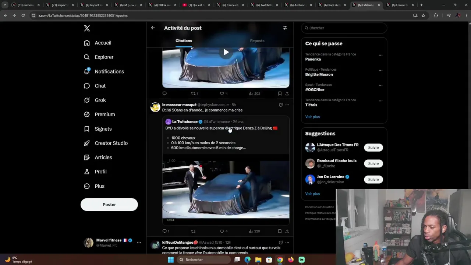Image resolution: width=471 pixels, height=265 pixels.
Task: Open le masseur masqué profile name
Action: [179, 105]
